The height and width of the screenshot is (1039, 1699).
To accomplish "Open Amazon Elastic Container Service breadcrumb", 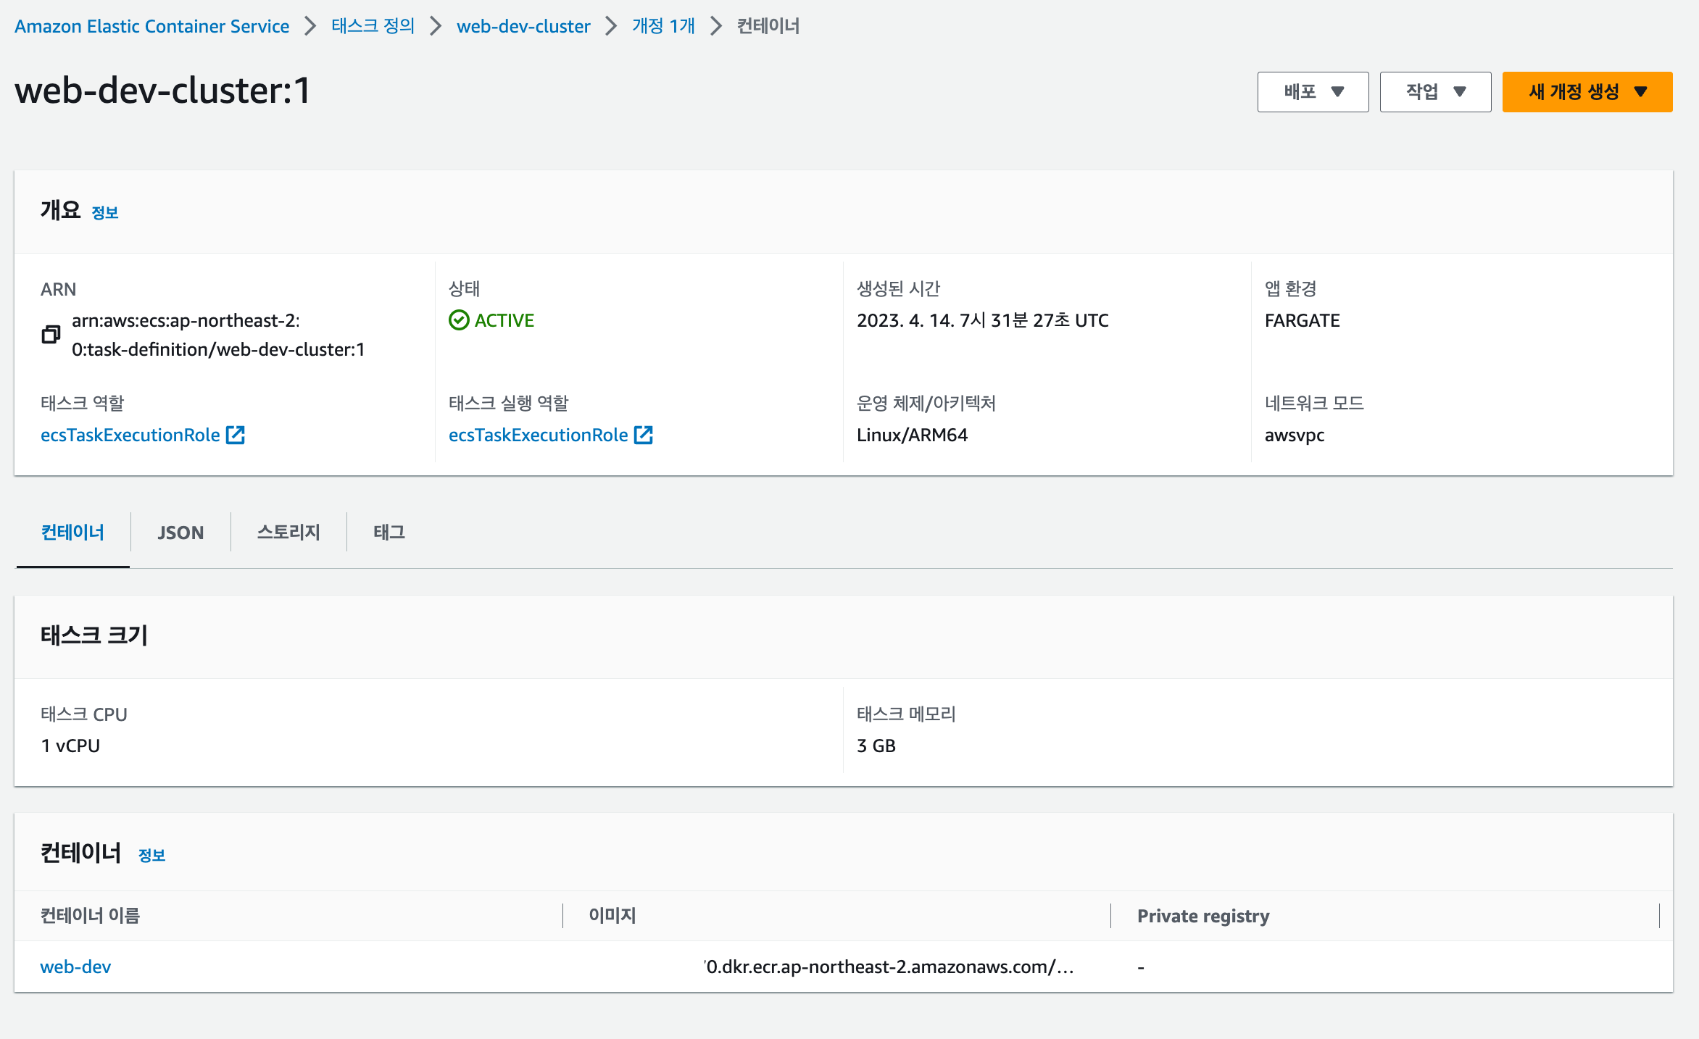I will coord(152,26).
